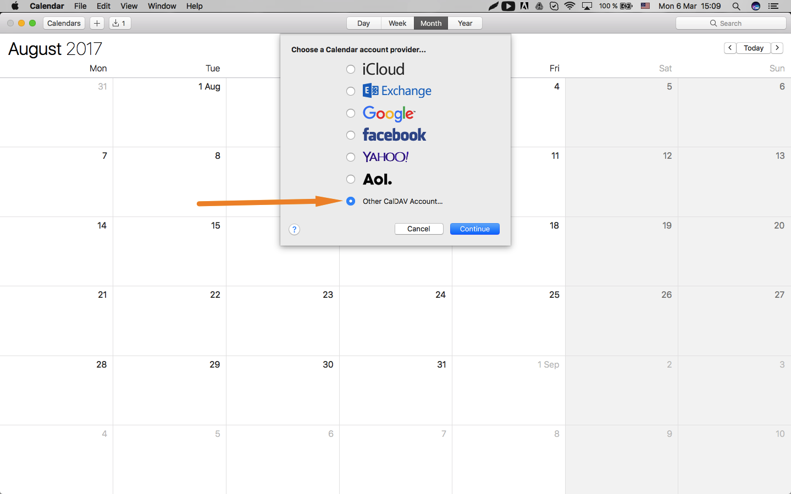The height and width of the screenshot is (494, 791).
Task: Open the inbox notifications button showing 1
Action: click(x=120, y=23)
